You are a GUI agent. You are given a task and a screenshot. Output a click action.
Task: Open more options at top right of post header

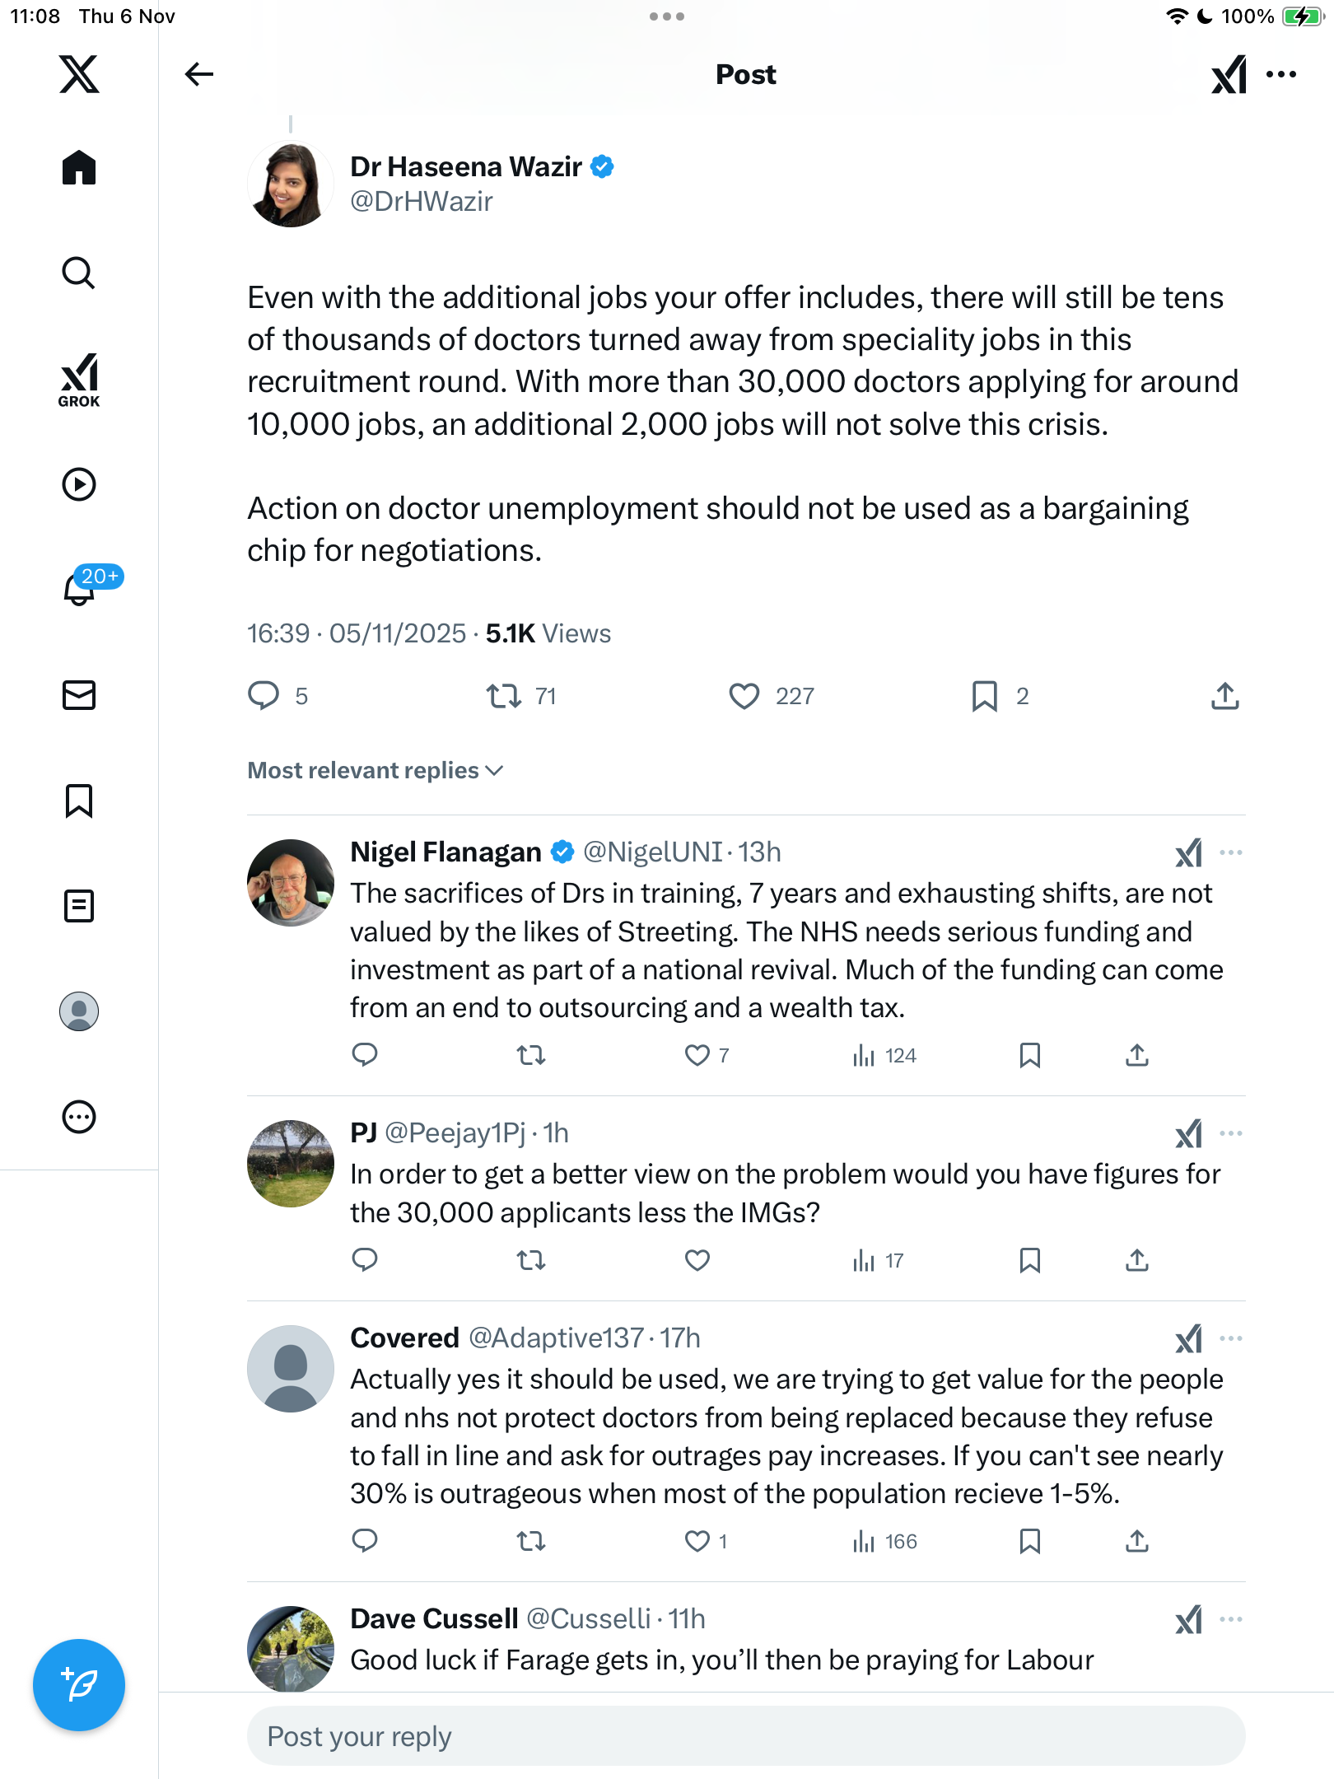pyautogui.click(x=1281, y=74)
